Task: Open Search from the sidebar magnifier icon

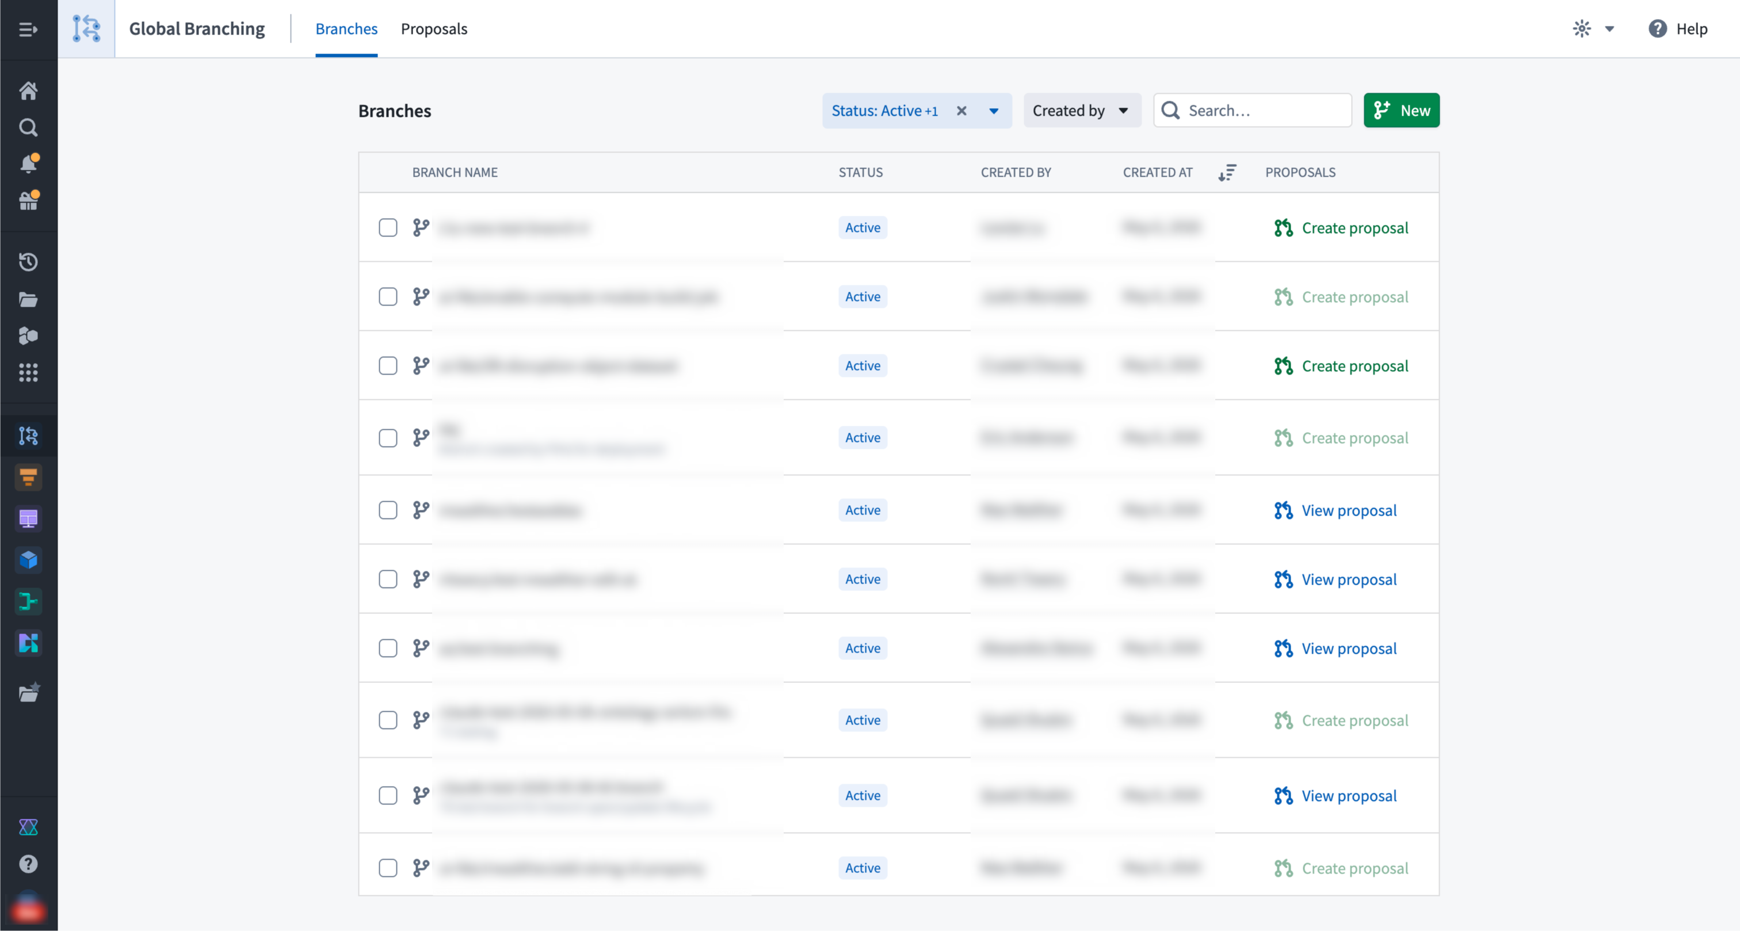Action: (x=28, y=127)
